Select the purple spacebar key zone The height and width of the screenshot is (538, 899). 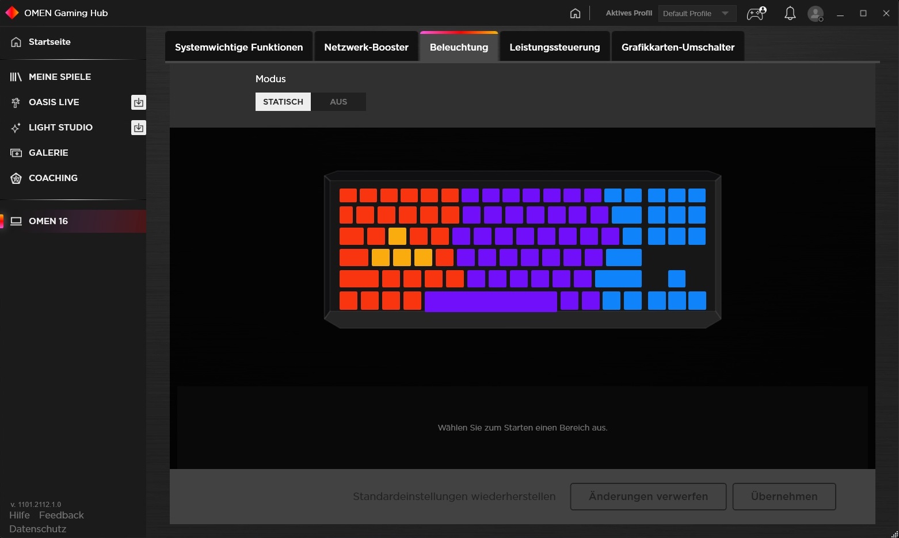click(491, 301)
